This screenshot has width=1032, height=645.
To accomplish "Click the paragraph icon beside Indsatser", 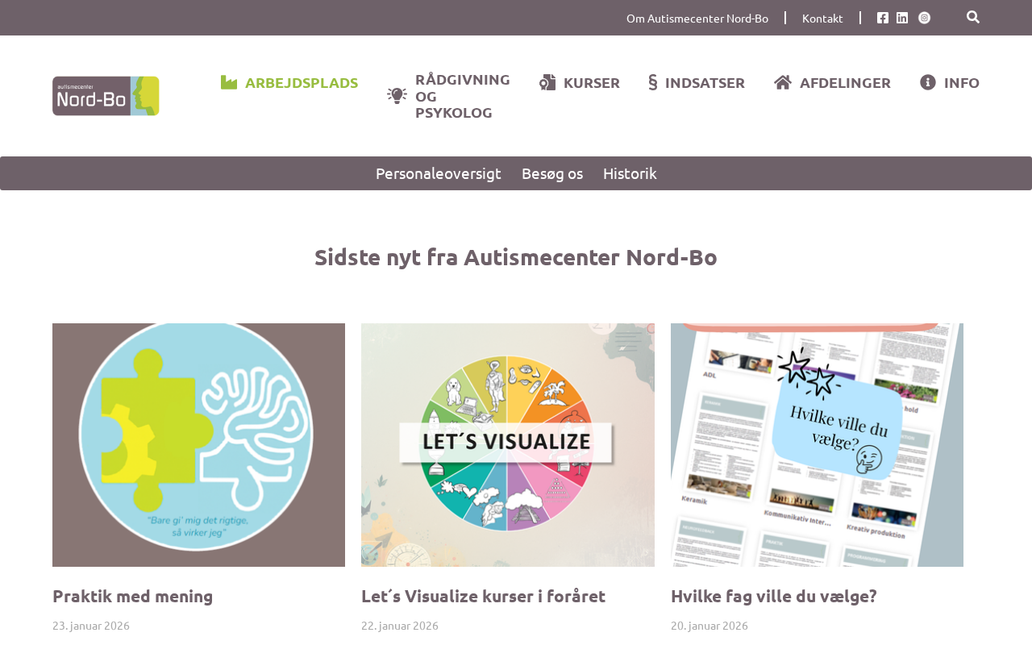I will (x=653, y=82).
